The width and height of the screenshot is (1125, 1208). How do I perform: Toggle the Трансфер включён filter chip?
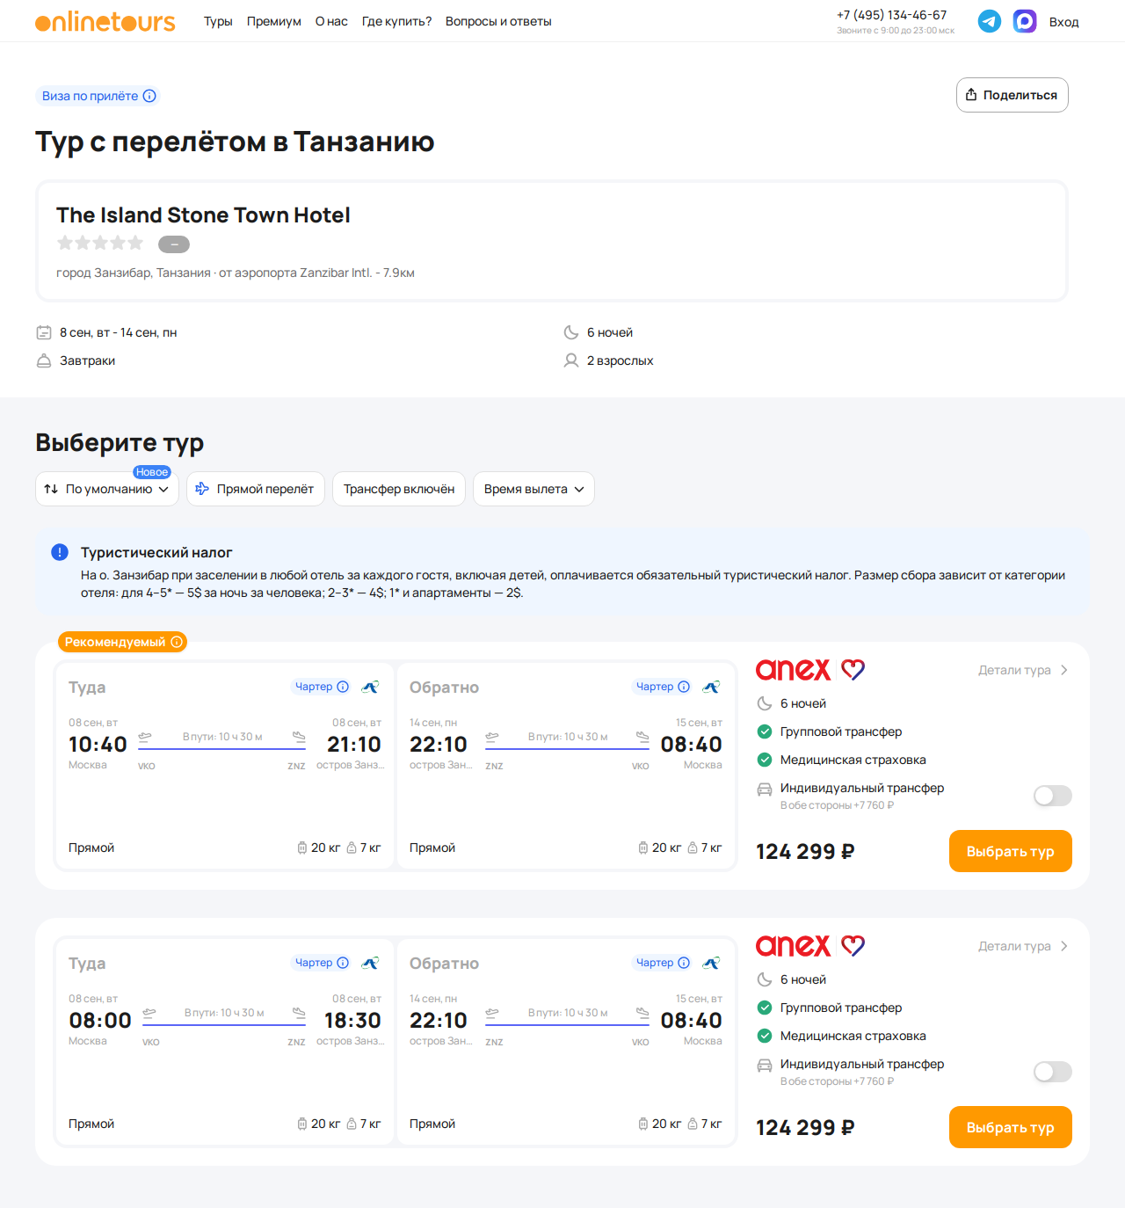399,489
